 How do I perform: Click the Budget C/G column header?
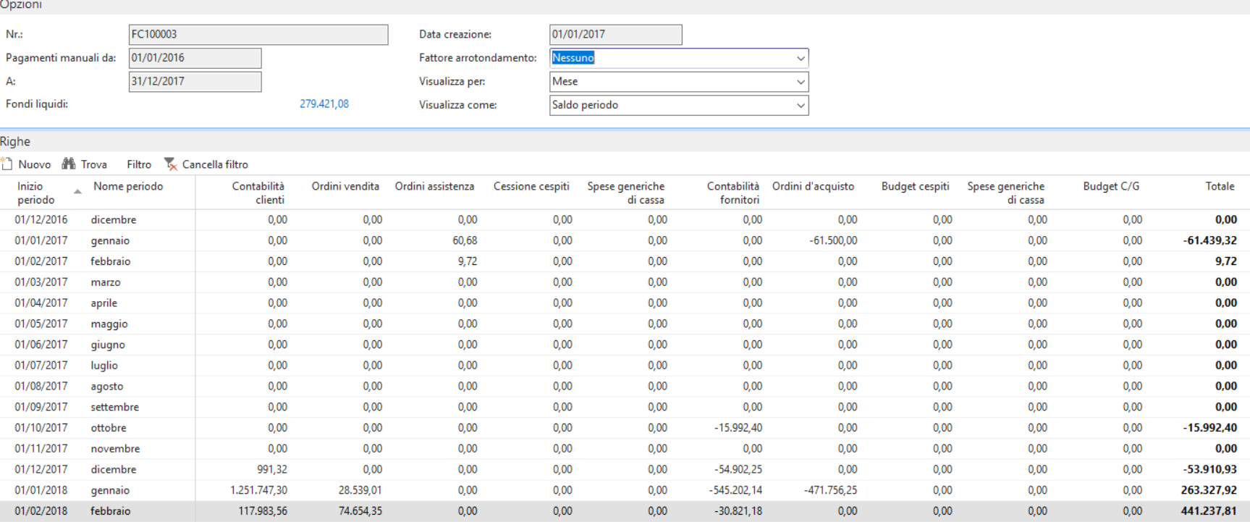click(x=1111, y=186)
